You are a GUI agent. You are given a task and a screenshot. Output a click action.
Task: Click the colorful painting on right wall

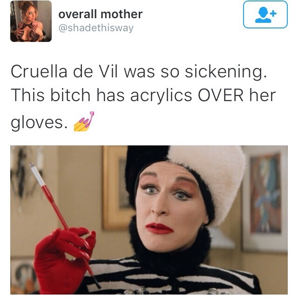[x=265, y=193]
